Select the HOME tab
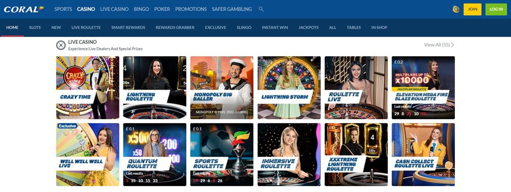This screenshot has height=192, width=511. pyautogui.click(x=12, y=28)
